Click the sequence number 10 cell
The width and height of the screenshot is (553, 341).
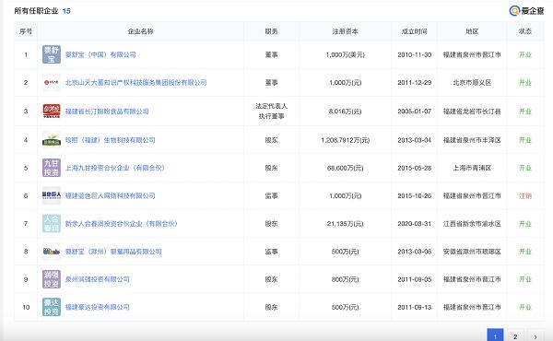26,307
